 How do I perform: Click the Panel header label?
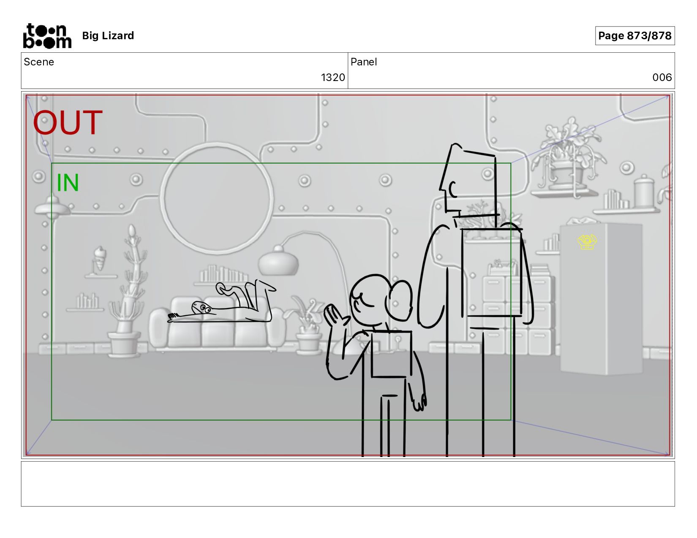(x=364, y=62)
